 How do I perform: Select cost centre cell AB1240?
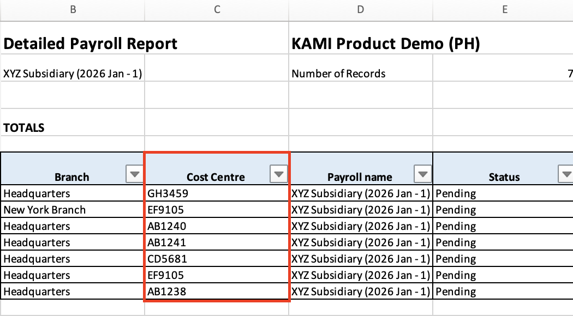point(217,226)
